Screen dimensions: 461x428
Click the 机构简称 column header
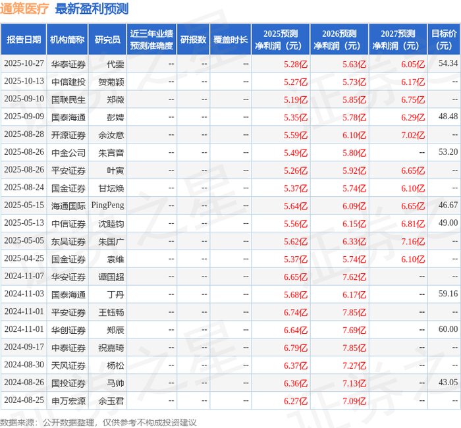pos(67,40)
